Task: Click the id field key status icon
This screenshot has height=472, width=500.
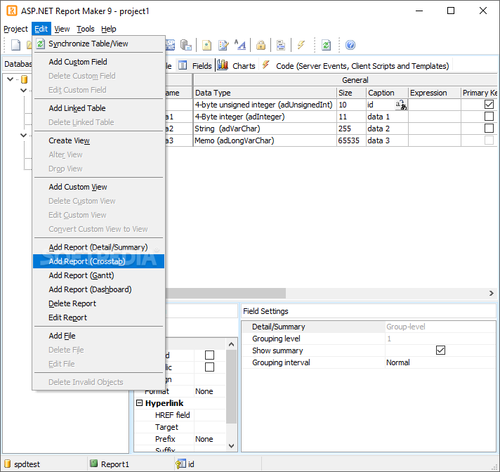Action: (180, 464)
